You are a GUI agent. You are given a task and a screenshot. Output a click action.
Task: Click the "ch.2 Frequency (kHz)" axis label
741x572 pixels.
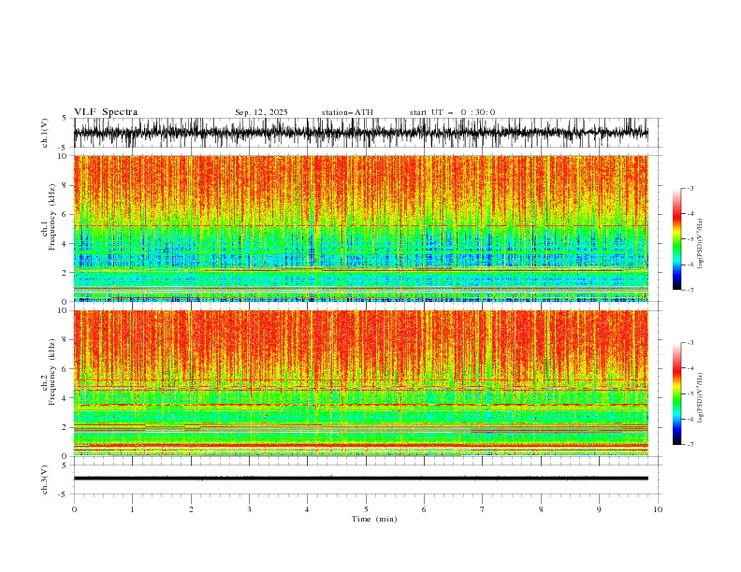pyautogui.click(x=49, y=372)
